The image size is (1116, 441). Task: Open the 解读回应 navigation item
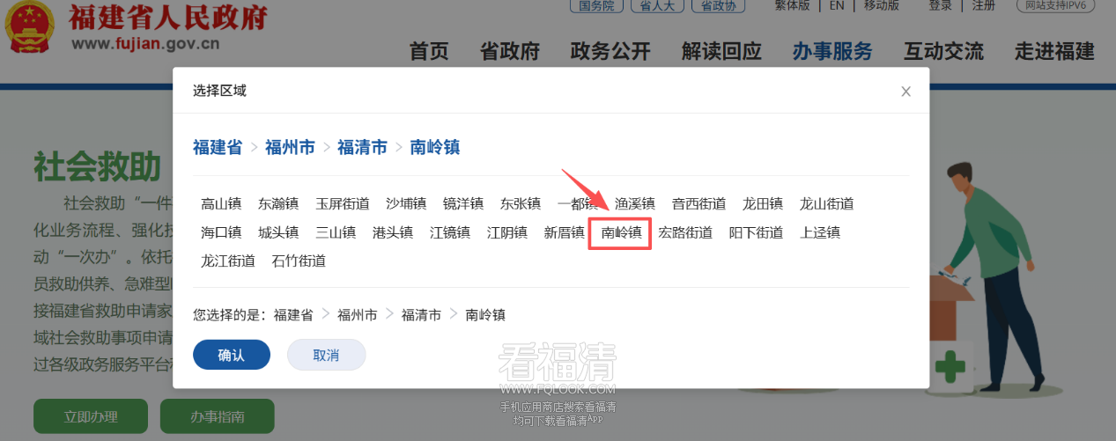[x=721, y=51]
